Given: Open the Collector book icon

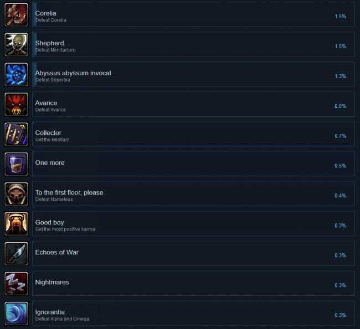Looking at the screenshot, I should (x=16, y=134).
